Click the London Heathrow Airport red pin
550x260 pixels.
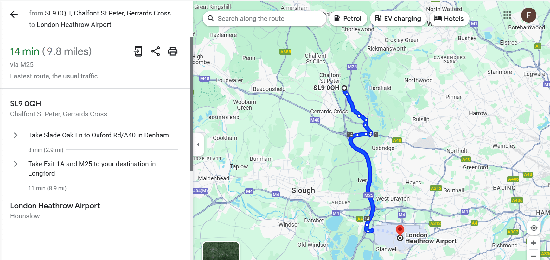coord(400,230)
